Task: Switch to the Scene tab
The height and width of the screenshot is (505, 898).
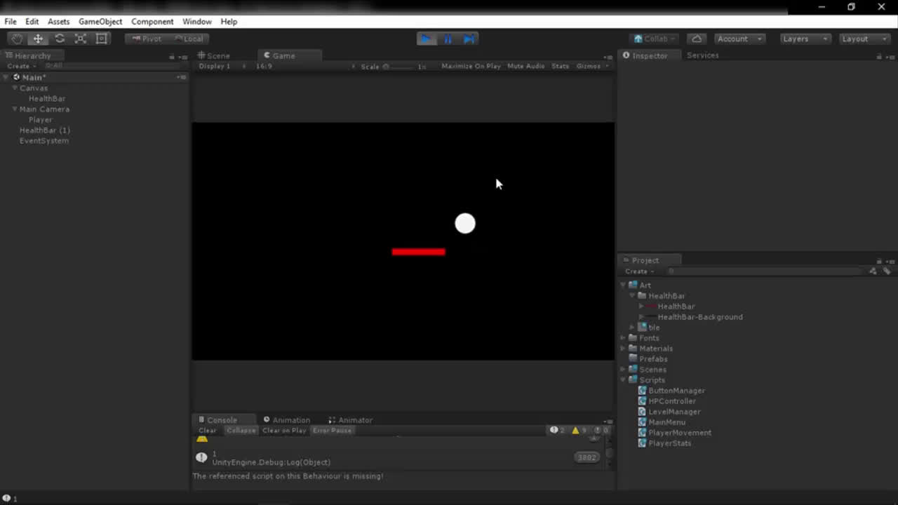Action: click(214, 55)
